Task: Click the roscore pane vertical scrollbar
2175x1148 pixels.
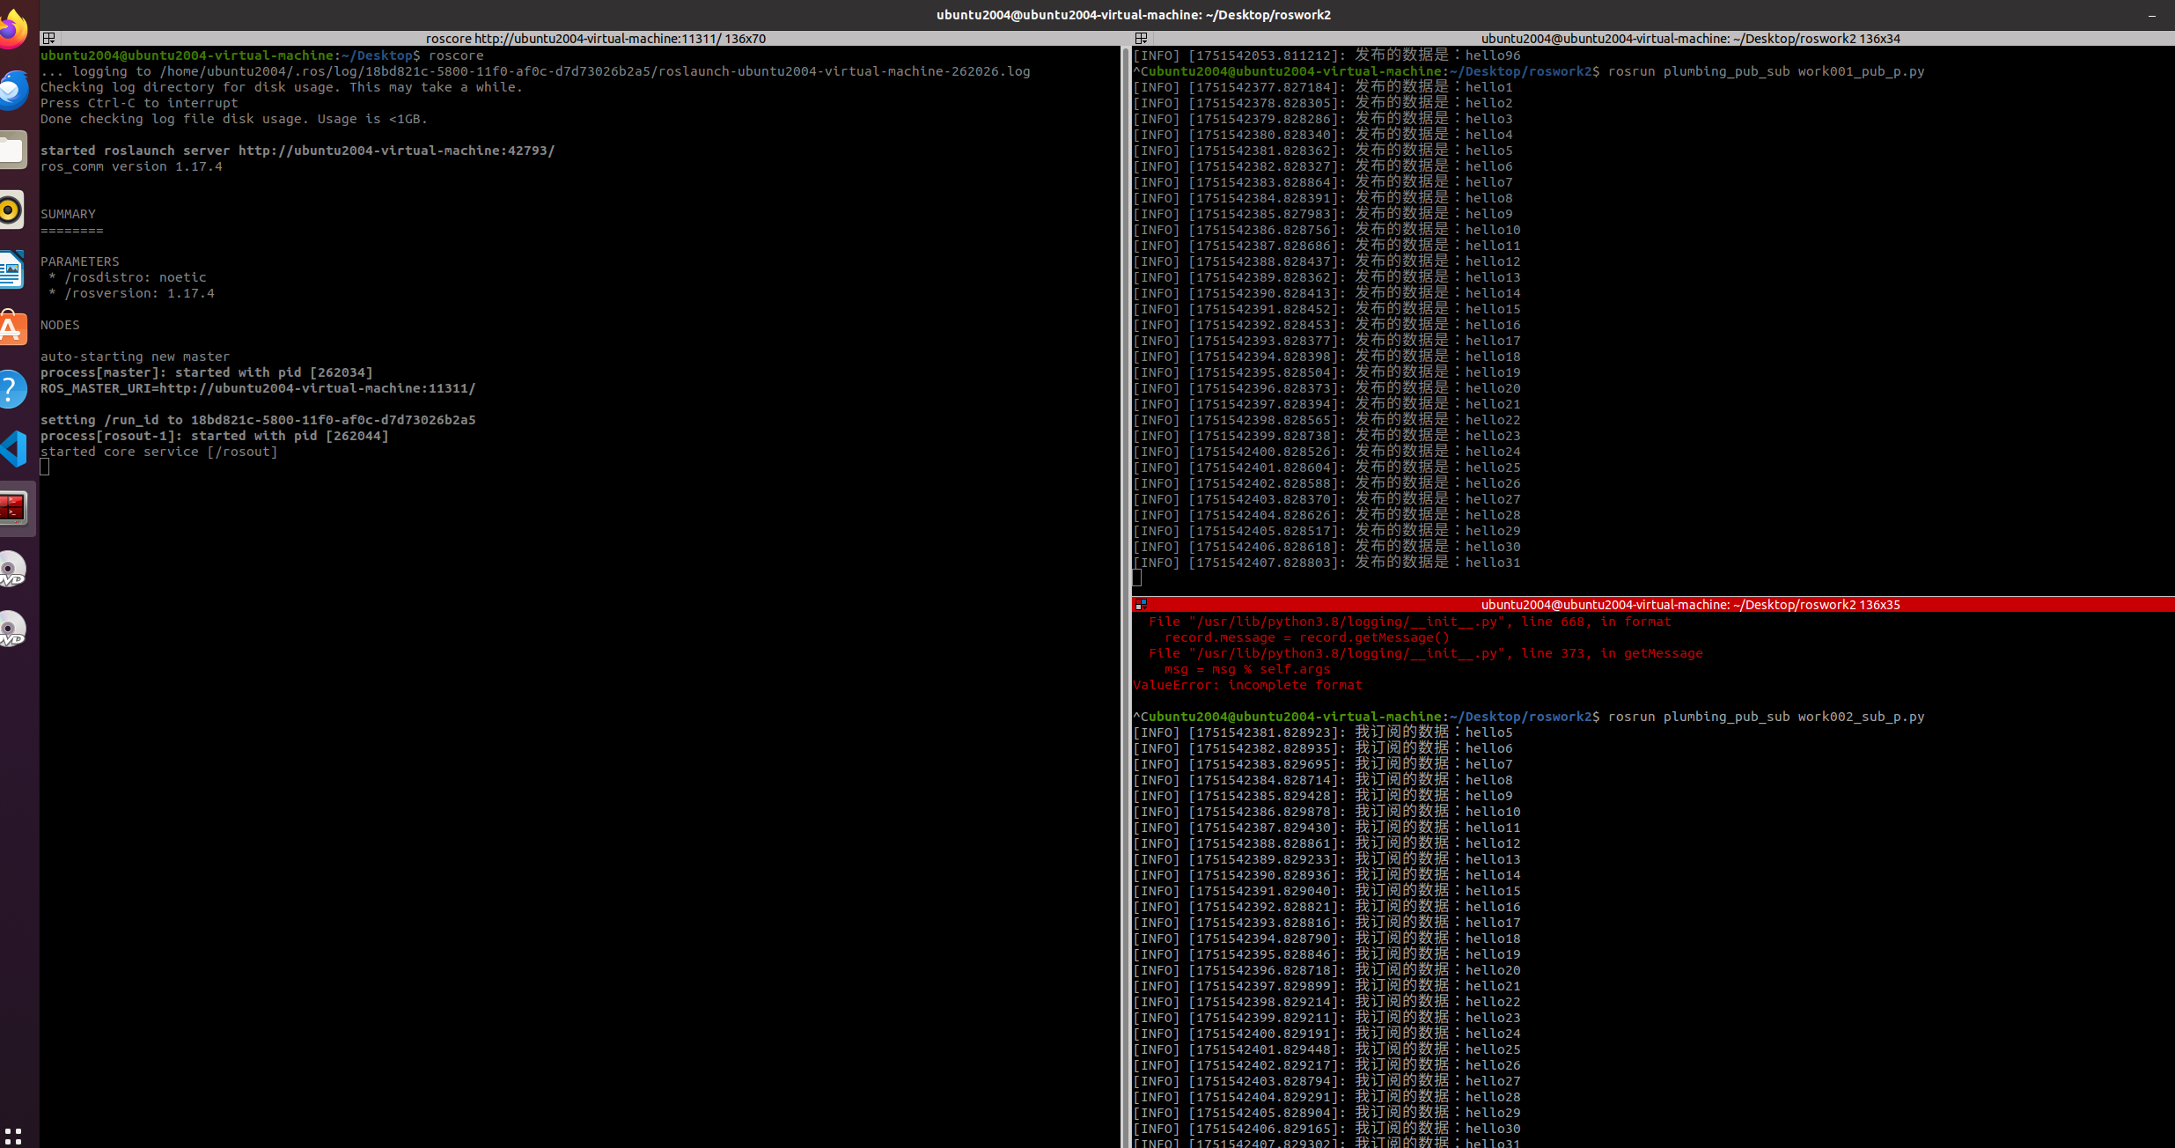Action: click(1124, 528)
